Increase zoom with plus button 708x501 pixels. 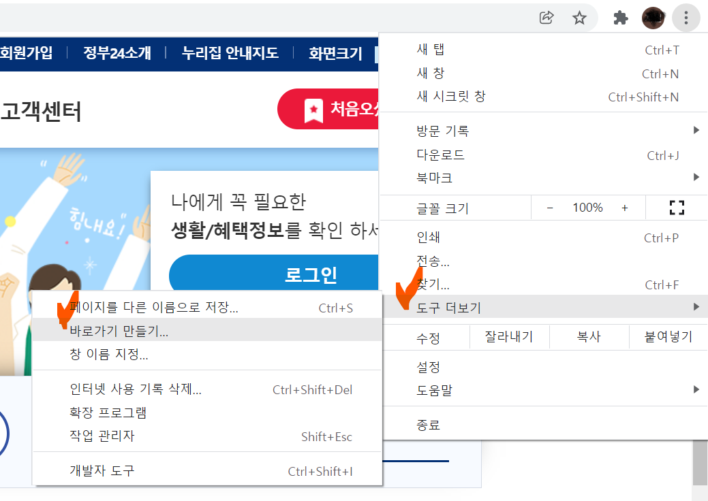click(625, 208)
